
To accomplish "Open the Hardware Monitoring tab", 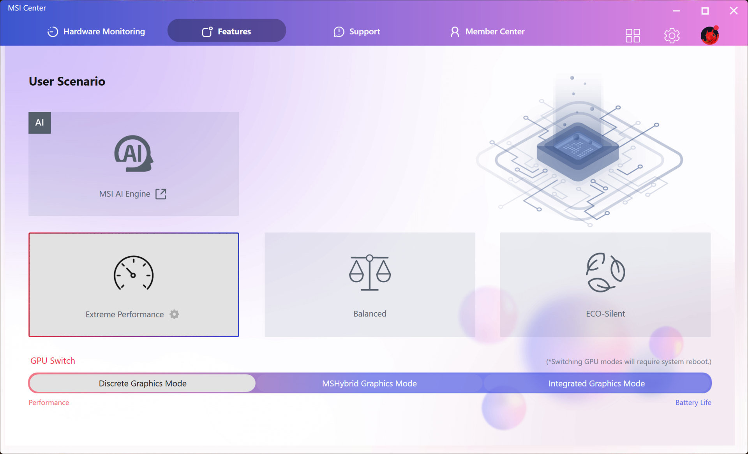I will tap(96, 32).
